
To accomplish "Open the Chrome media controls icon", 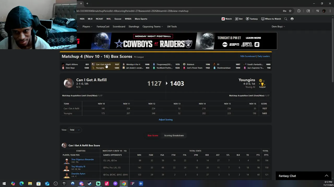I will click(x=318, y=11).
